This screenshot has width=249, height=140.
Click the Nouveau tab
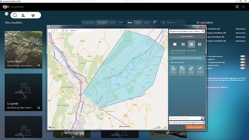(x=102, y=23)
